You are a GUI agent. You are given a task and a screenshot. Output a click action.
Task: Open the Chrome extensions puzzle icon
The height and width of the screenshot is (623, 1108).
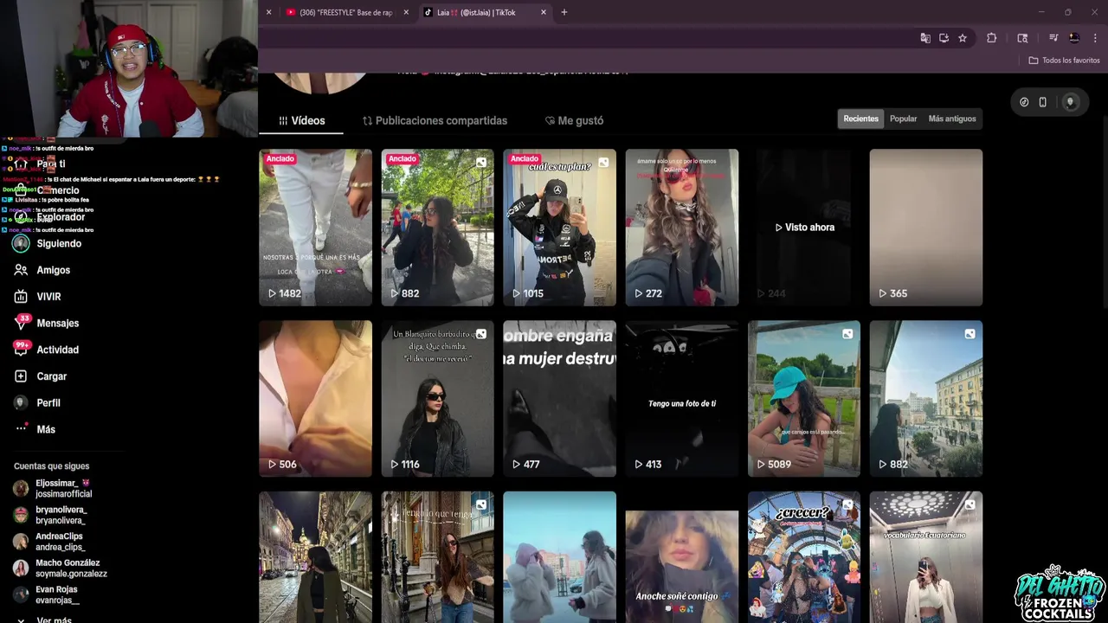tap(992, 38)
